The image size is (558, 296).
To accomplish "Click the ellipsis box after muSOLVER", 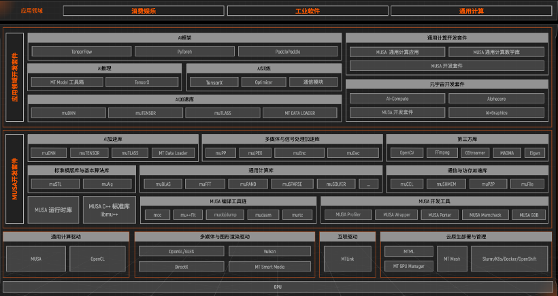I will [x=368, y=184].
